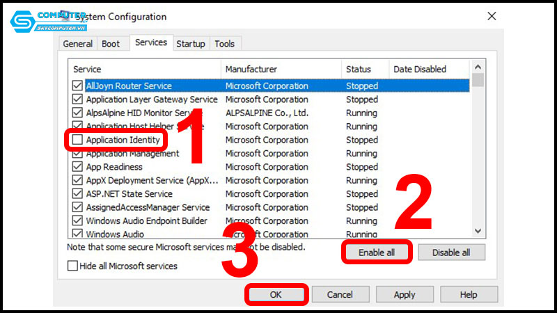Uncheck the AllJoyn Router Service checkbox

point(77,86)
